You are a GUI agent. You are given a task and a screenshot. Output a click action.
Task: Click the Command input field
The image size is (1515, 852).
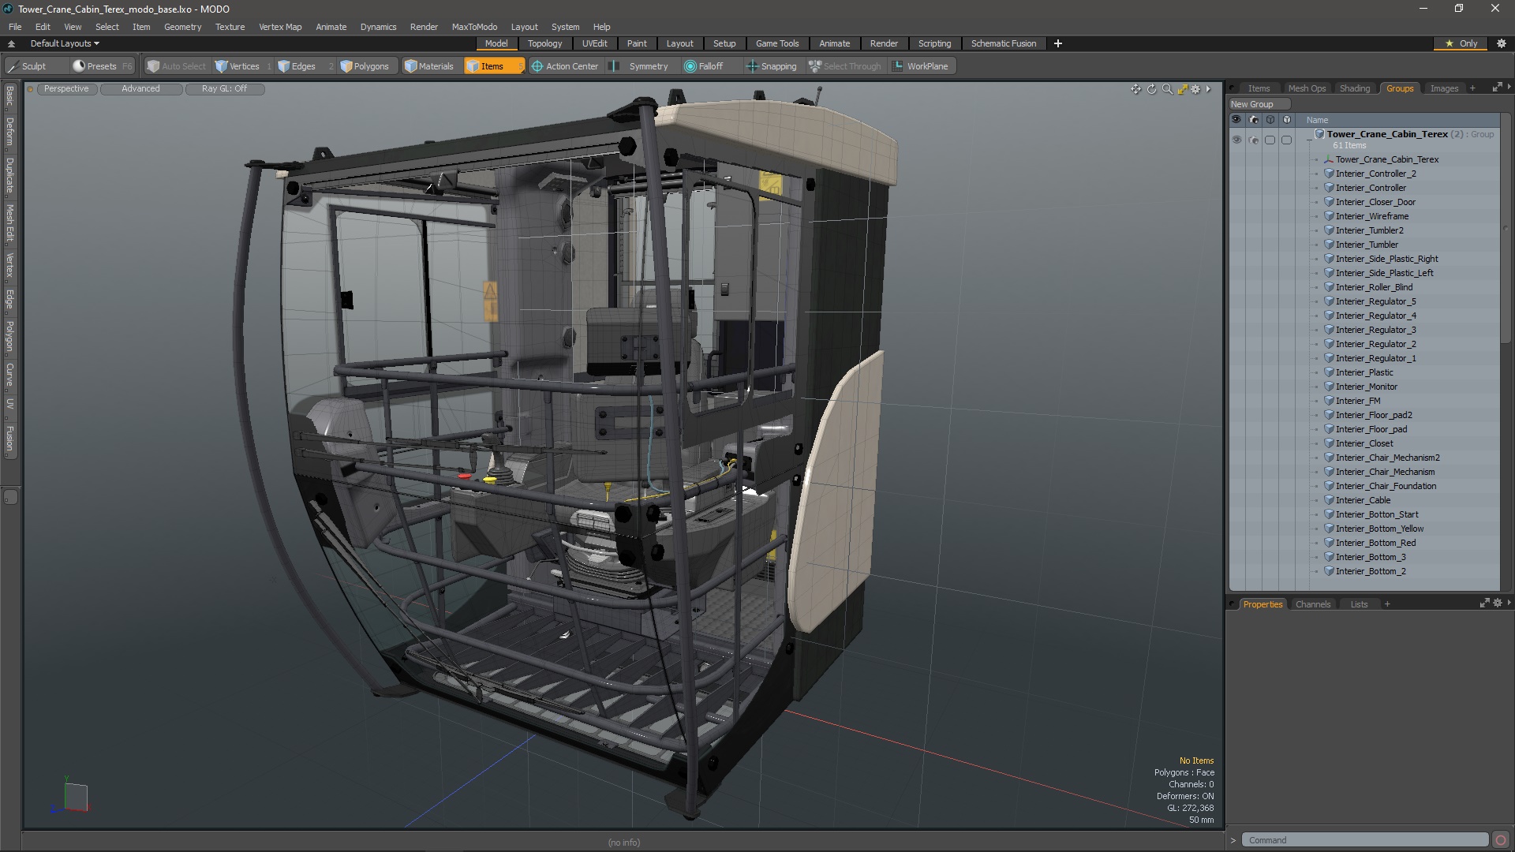tap(1363, 840)
